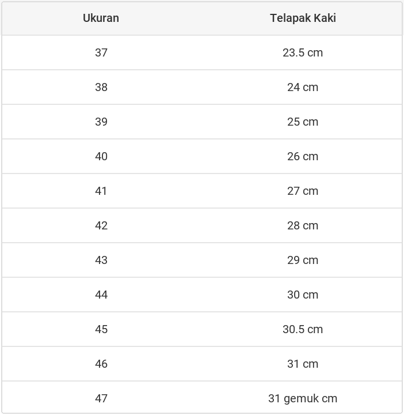Select size 37 cell

pos(101,52)
